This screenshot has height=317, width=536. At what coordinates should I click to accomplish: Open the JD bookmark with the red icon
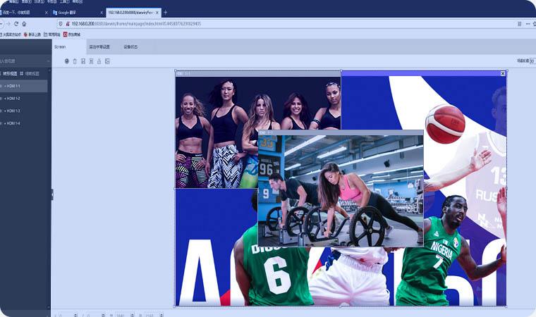(71, 35)
